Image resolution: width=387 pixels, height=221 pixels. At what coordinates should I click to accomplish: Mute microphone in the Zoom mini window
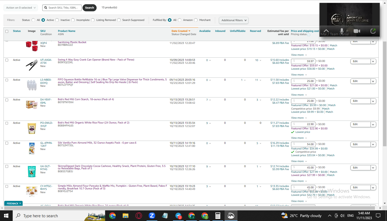[342, 31]
